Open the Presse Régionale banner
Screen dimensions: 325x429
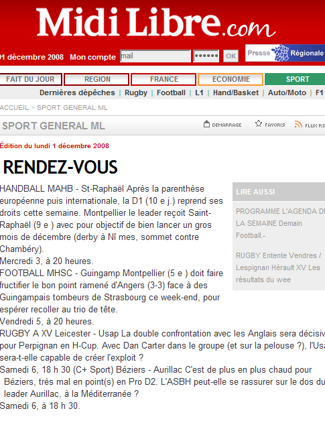click(x=285, y=53)
